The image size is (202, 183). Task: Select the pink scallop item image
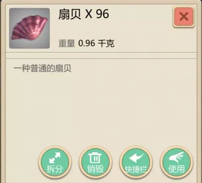pyautogui.click(x=29, y=28)
